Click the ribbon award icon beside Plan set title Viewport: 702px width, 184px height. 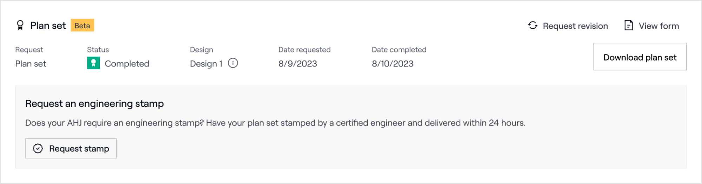[x=20, y=25]
